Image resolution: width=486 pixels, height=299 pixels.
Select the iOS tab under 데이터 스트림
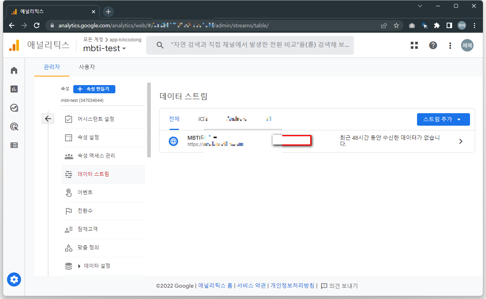click(203, 120)
